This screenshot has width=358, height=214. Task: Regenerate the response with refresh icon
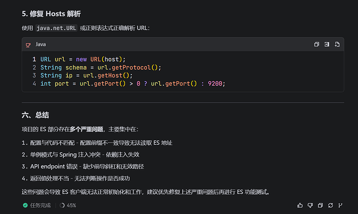331,205
